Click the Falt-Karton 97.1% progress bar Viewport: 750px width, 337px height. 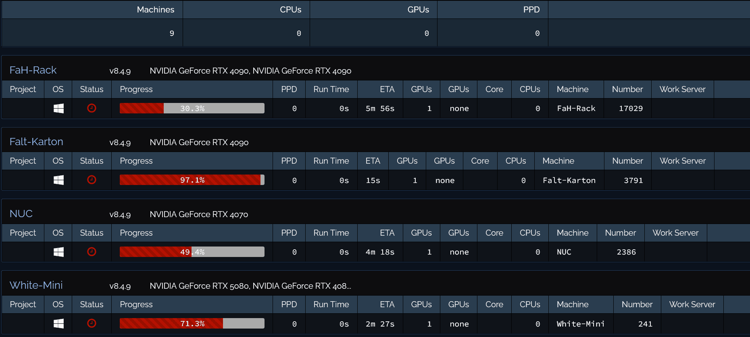192,180
